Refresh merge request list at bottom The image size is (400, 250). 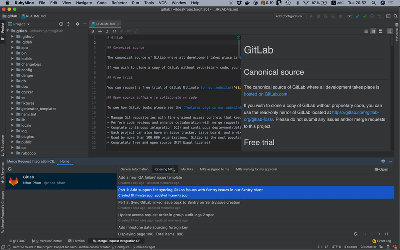[x=356, y=234]
